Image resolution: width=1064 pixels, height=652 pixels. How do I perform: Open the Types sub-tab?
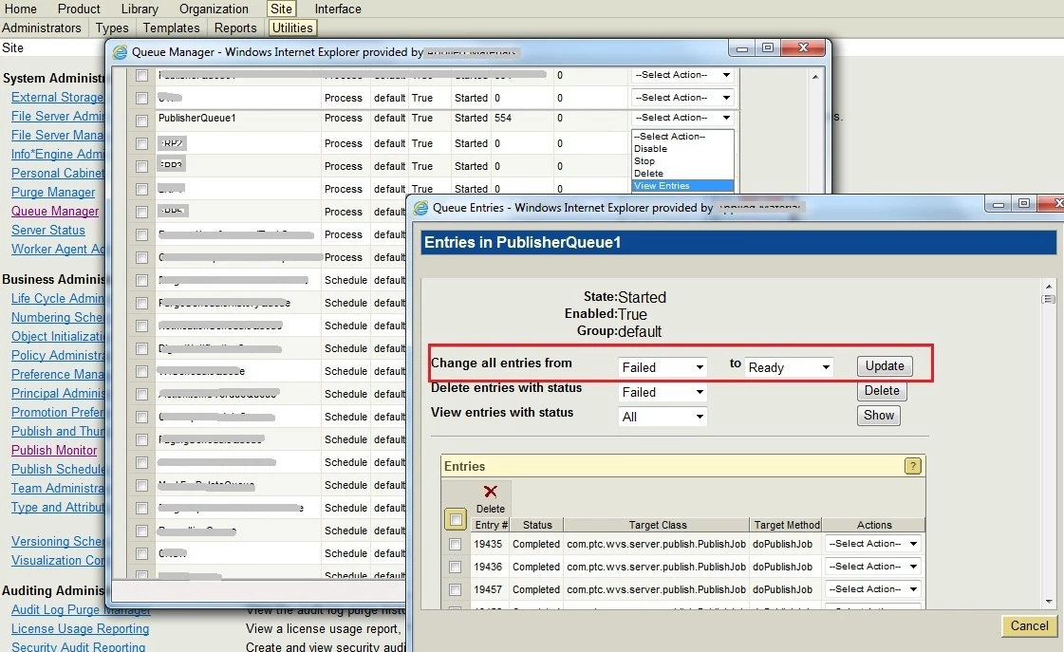coord(112,28)
